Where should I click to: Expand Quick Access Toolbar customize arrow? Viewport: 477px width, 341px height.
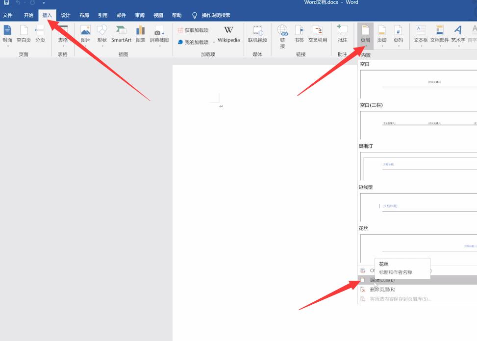pyautogui.click(x=44, y=3)
